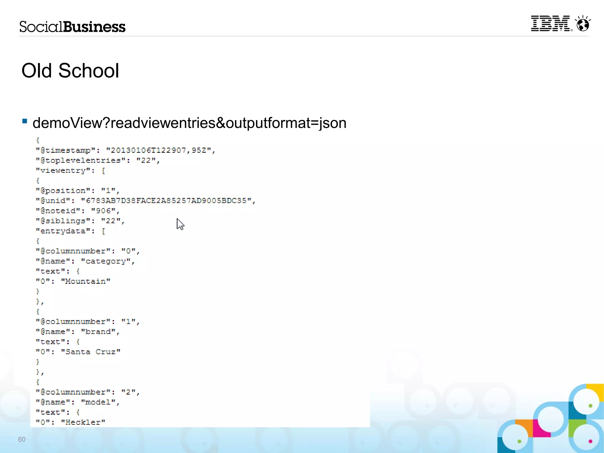Click the "@siblings": "22" line
This screenshot has height=453, width=604.
(80, 221)
